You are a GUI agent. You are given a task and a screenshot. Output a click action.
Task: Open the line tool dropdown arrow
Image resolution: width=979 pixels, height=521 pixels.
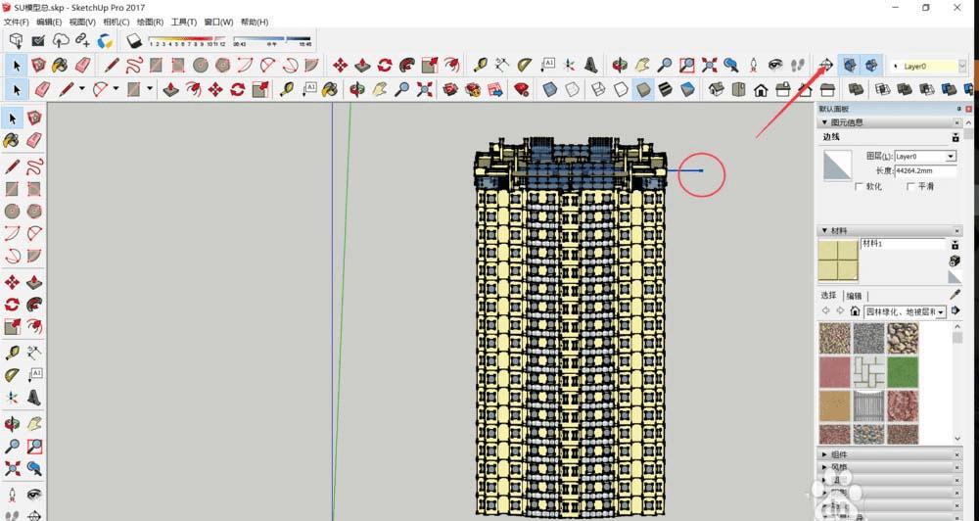pyautogui.click(x=82, y=89)
